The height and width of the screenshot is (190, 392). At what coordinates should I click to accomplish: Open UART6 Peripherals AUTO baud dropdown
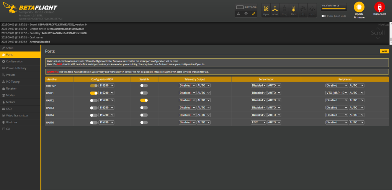pyautogui.click(x=356, y=123)
